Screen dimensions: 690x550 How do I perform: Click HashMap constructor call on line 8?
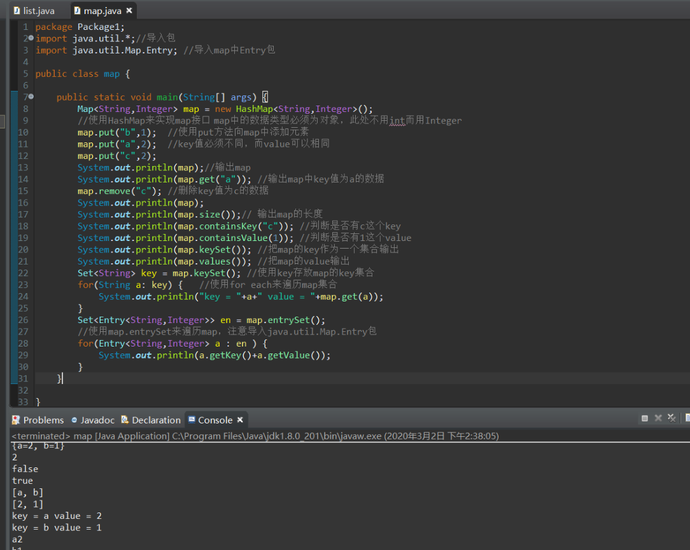pos(254,109)
